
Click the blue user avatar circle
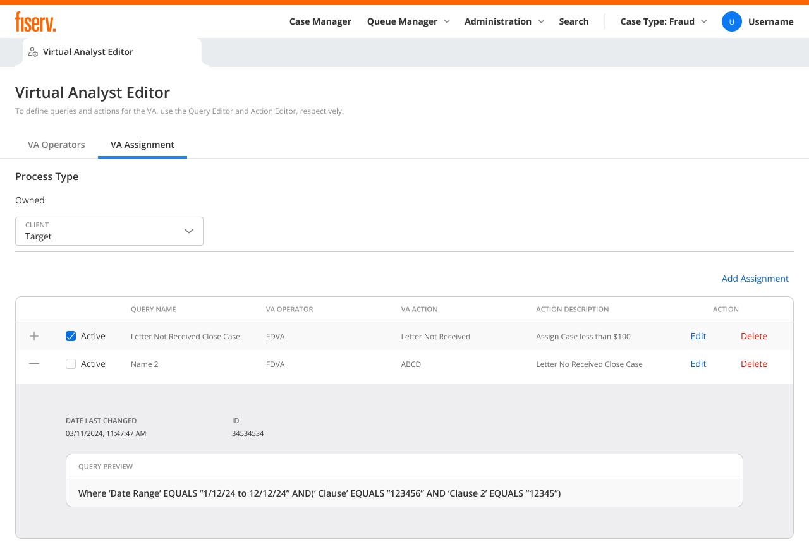click(x=732, y=21)
